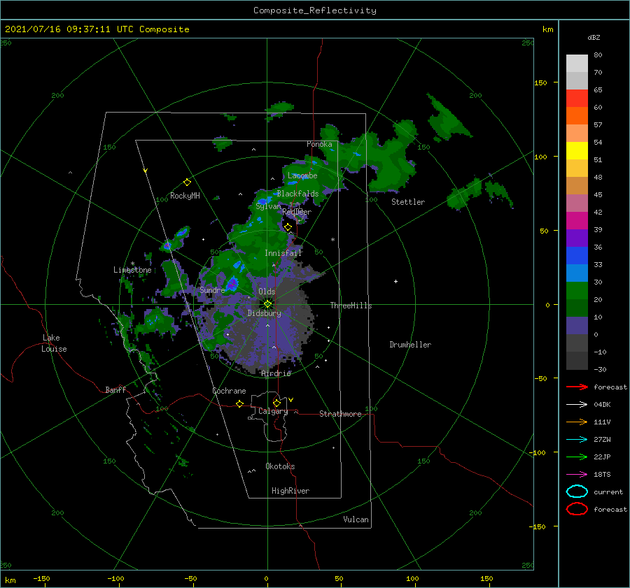This screenshot has height=588, width=630.
Task: Pick the magenta 42 dBZ swatch
Action: tap(577, 221)
